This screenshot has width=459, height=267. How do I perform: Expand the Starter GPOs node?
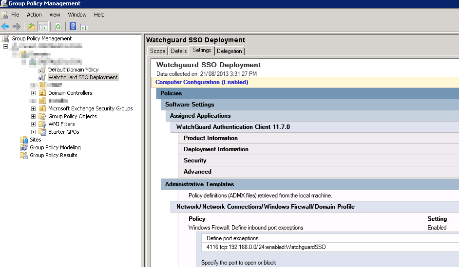click(33, 132)
